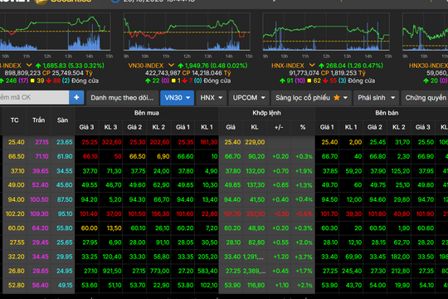
Task: Click bid Giá 1 price 49.65
Action: tap(185, 185)
